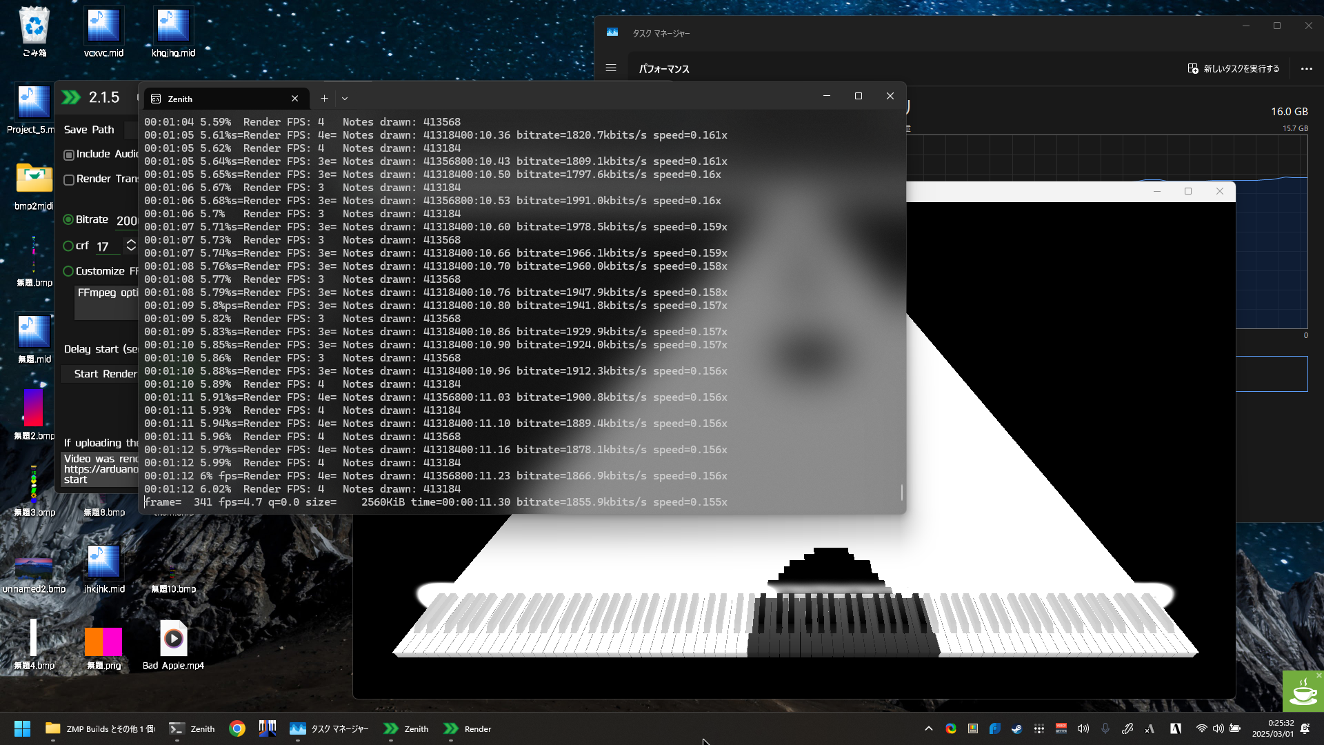
Task: Click Chrome icon in the taskbar
Action: pos(237,728)
